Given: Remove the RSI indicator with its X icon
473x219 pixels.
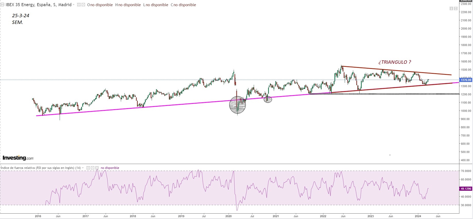Looking at the screenshot, I should click(97, 168).
